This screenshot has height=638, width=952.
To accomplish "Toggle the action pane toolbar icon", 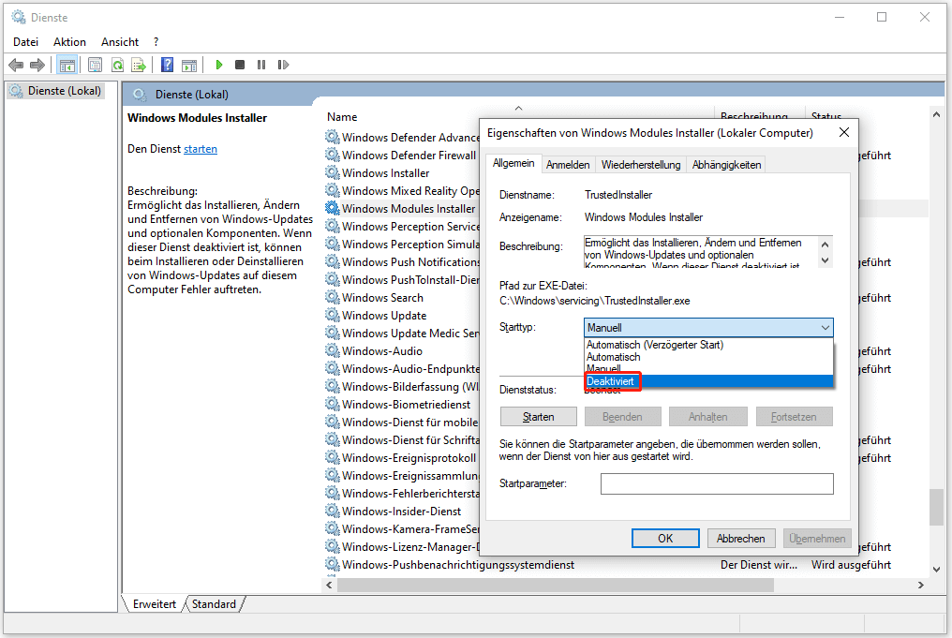I will 189,65.
